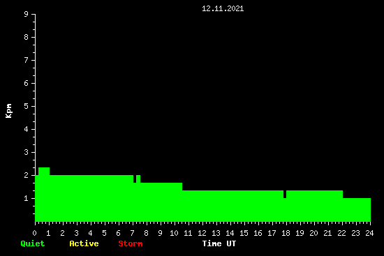
Task: Click the 9 label on Kpm axis
Action: (27, 14)
